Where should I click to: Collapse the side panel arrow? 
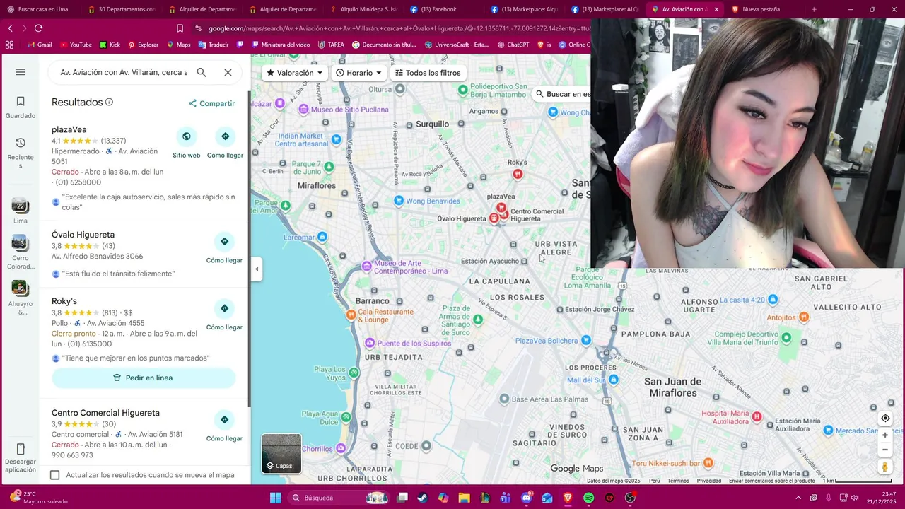tap(257, 269)
